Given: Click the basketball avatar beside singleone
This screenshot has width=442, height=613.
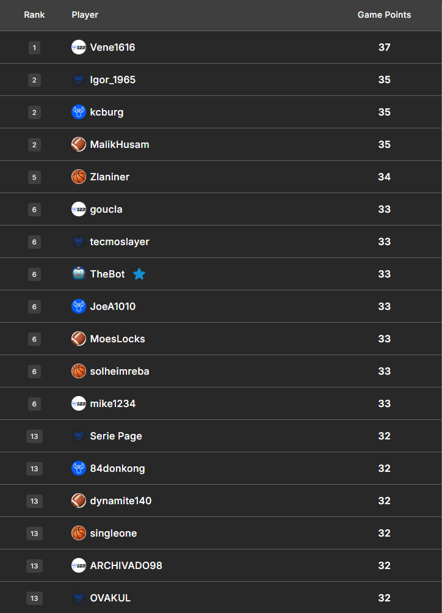Looking at the screenshot, I should pyautogui.click(x=79, y=533).
